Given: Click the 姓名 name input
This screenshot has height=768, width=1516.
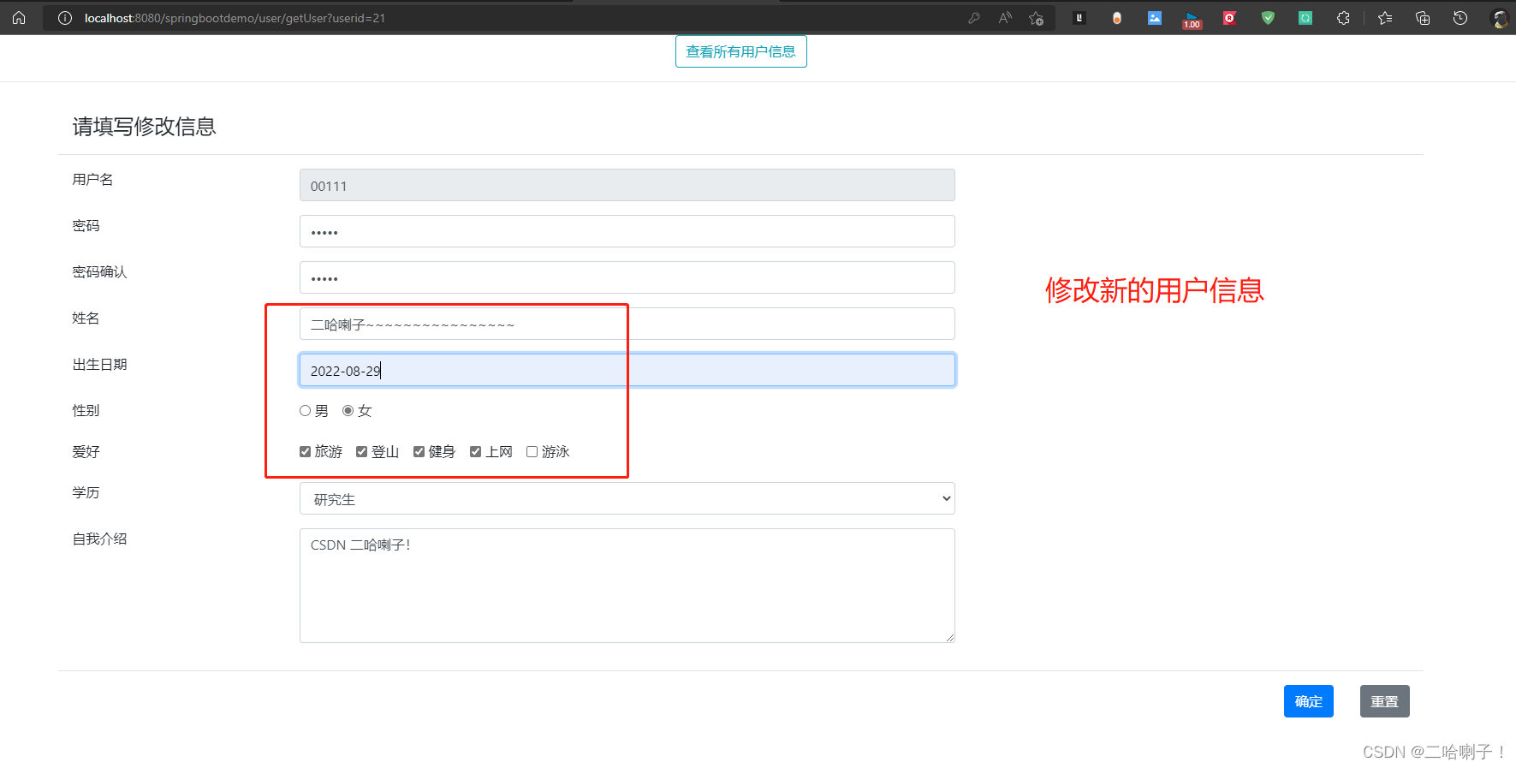Looking at the screenshot, I should click(627, 324).
